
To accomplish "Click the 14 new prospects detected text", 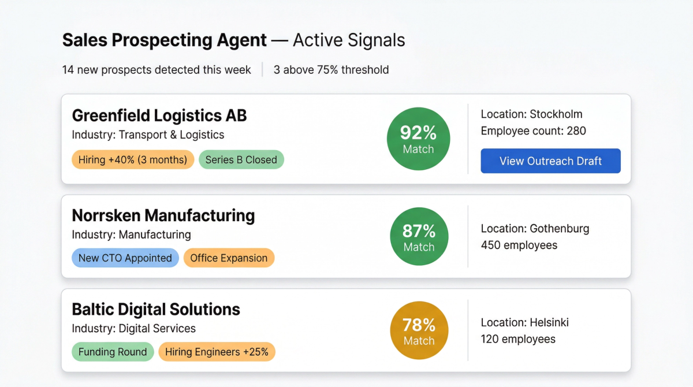I will tap(157, 70).
